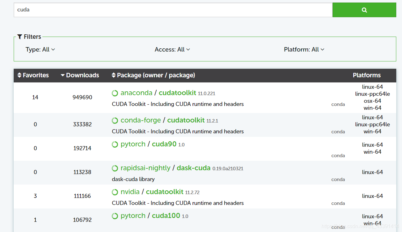This screenshot has width=402, height=232.
Task: Open the conda-forge cudatoolkit package link
Action: tap(186, 120)
